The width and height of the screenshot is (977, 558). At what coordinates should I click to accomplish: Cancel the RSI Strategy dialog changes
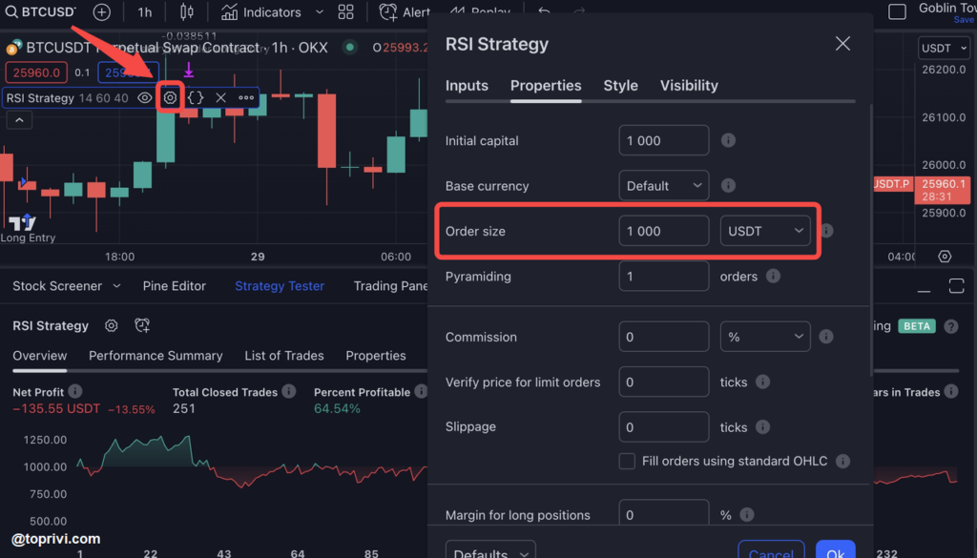tap(771, 549)
